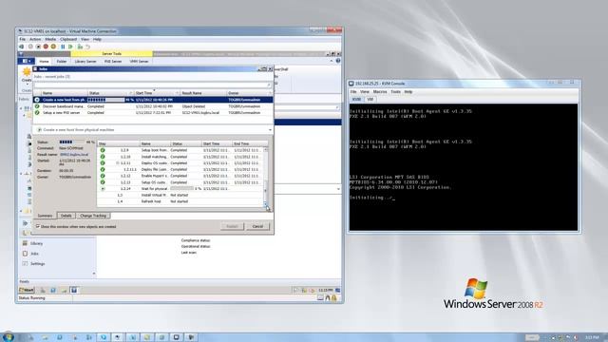608x342 pixels.
Task: Click the highlighted VMM taskbar icon inside the VM
Action: pyautogui.click(x=74, y=290)
